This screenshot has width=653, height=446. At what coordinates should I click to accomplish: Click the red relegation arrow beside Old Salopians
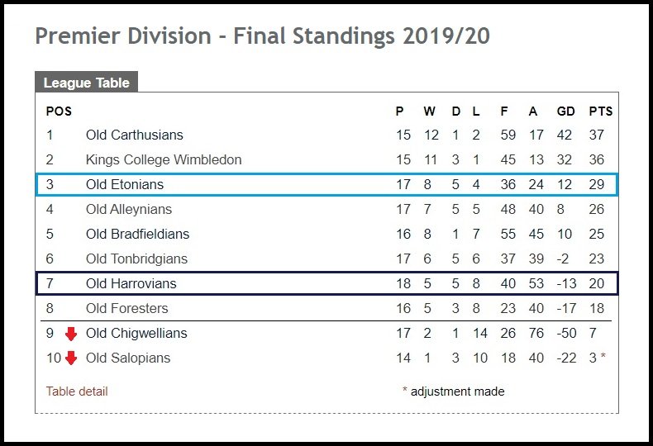click(x=71, y=358)
